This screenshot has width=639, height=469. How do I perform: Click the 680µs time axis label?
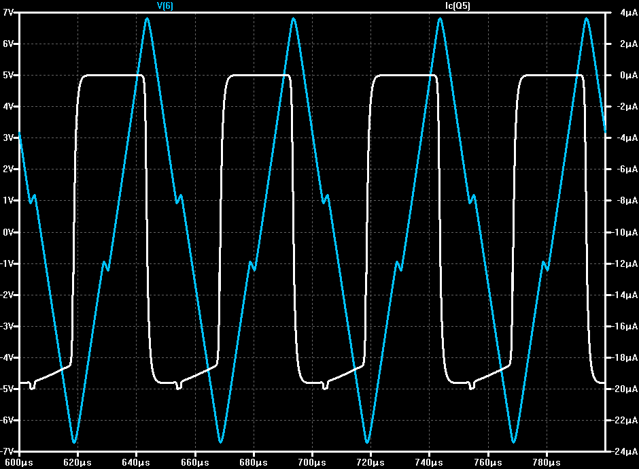pyautogui.click(x=254, y=462)
